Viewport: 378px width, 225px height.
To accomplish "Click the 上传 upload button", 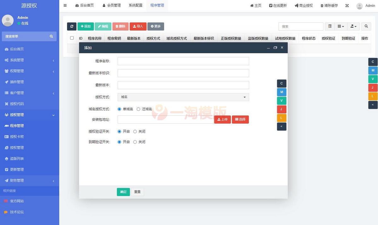I will pos(222,120).
